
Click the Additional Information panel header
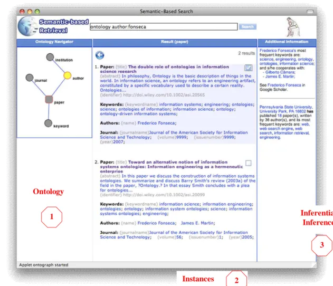(287, 43)
